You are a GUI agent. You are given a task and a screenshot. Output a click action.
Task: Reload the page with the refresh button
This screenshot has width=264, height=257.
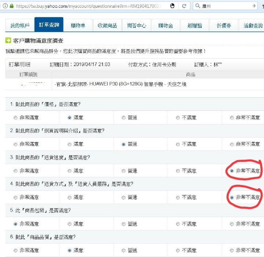point(184,6)
